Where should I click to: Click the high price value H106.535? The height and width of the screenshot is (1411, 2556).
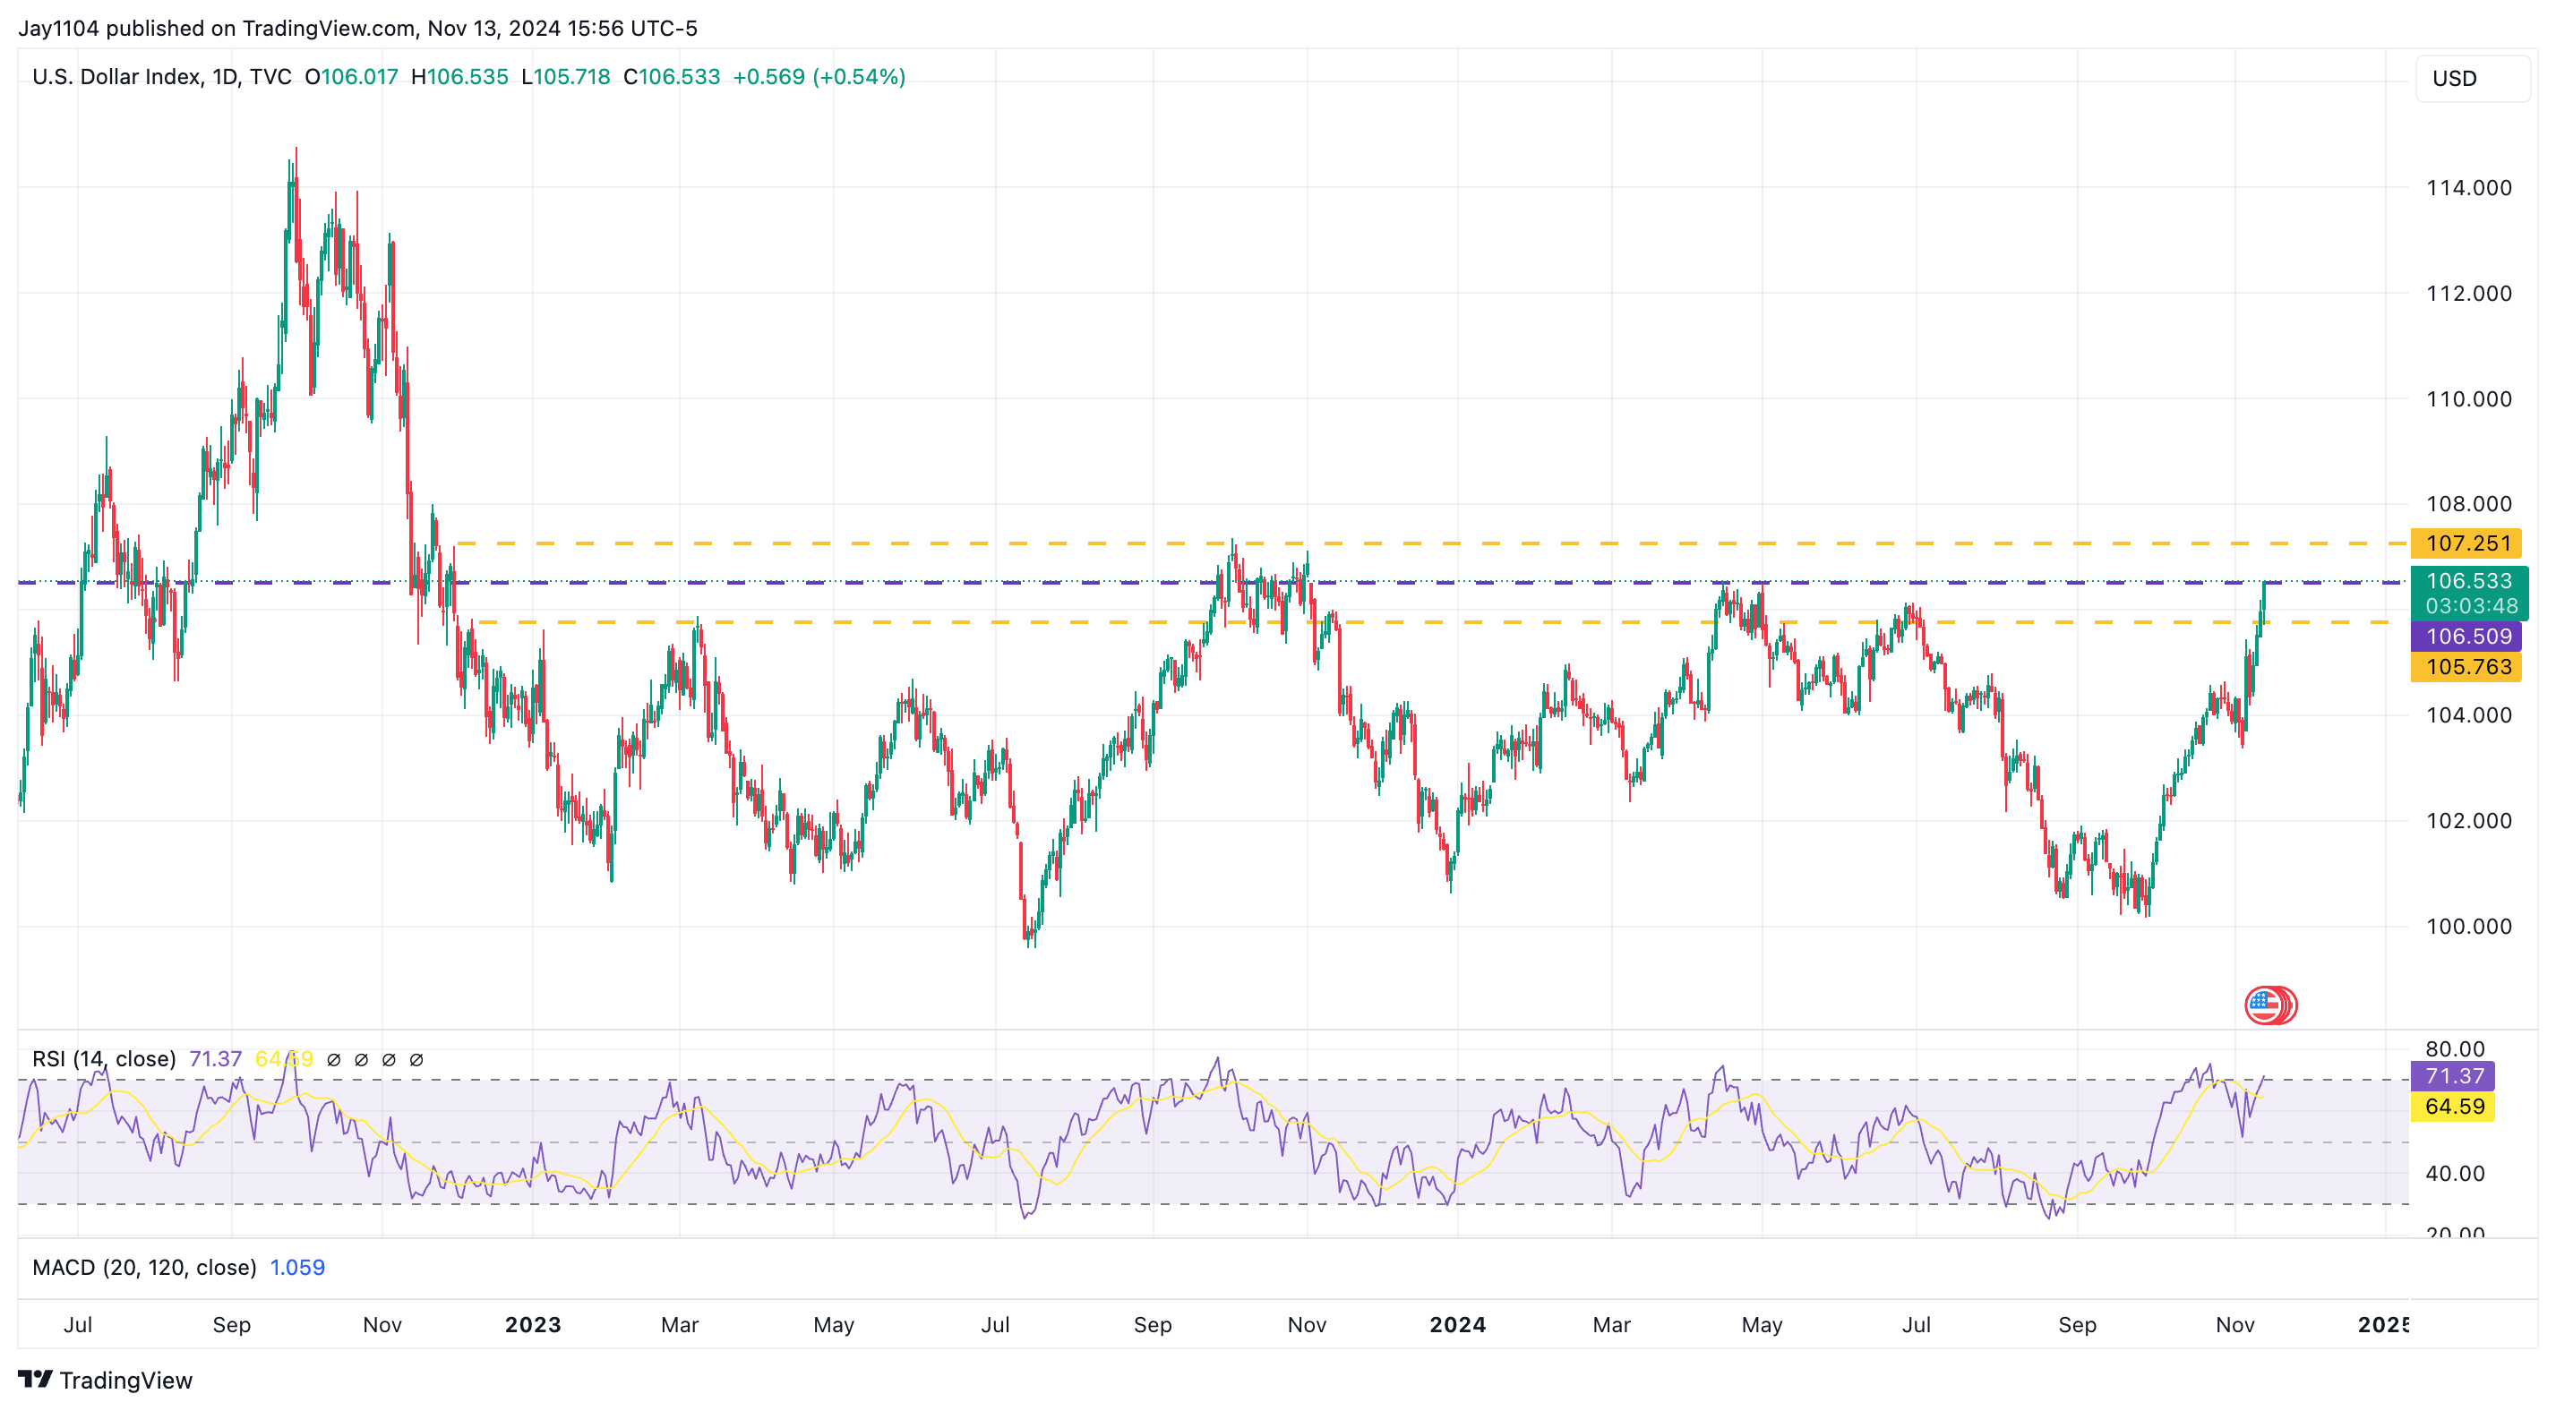tap(459, 76)
